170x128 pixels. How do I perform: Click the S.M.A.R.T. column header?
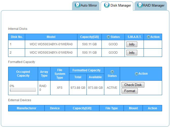(x=134, y=37)
